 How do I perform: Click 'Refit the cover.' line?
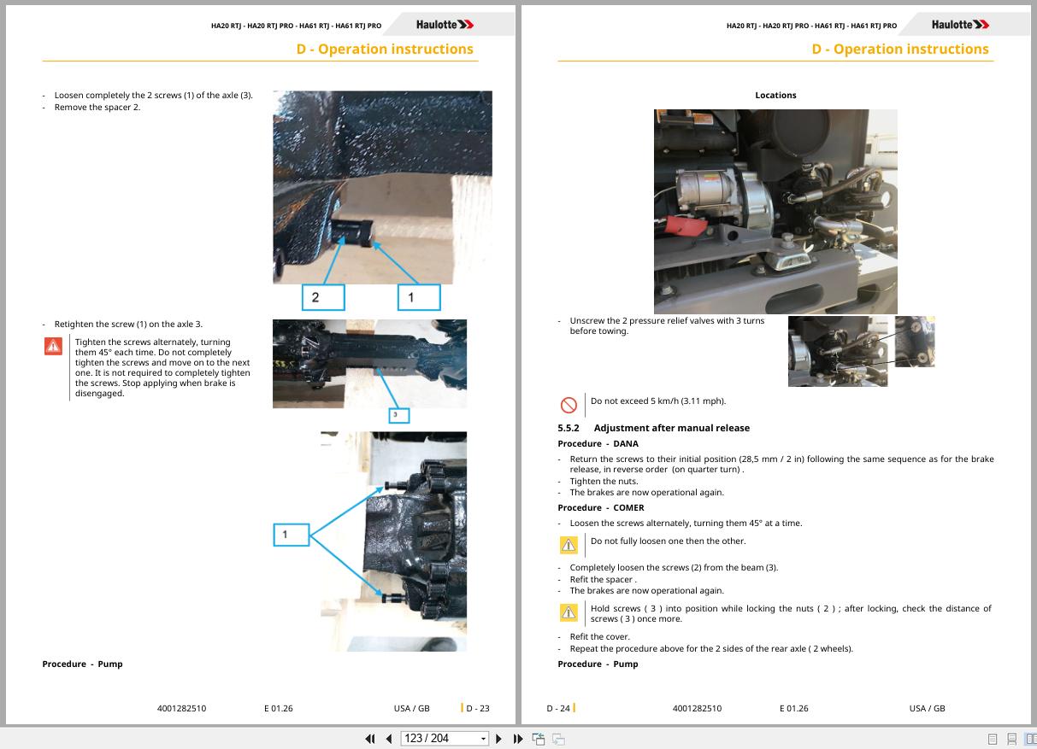tap(599, 637)
